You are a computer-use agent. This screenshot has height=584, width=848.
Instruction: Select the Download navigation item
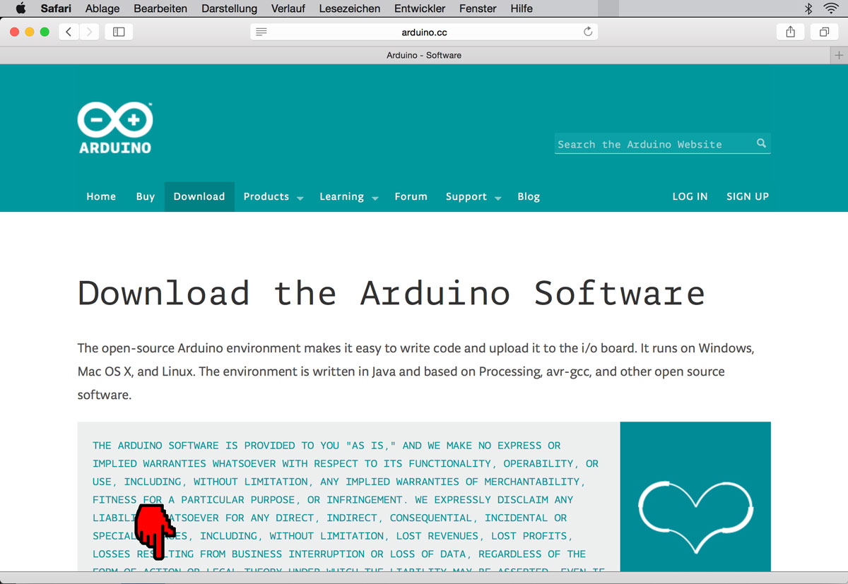tap(199, 196)
